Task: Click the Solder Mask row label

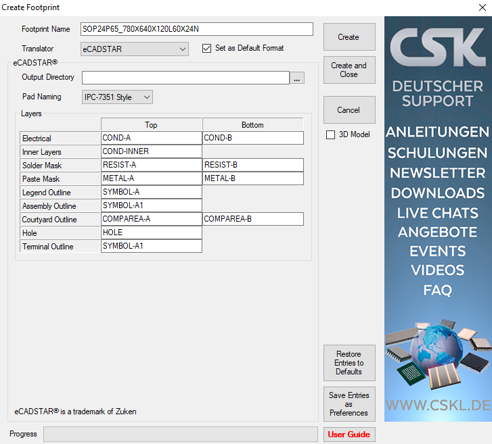Action: coord(60,165)
